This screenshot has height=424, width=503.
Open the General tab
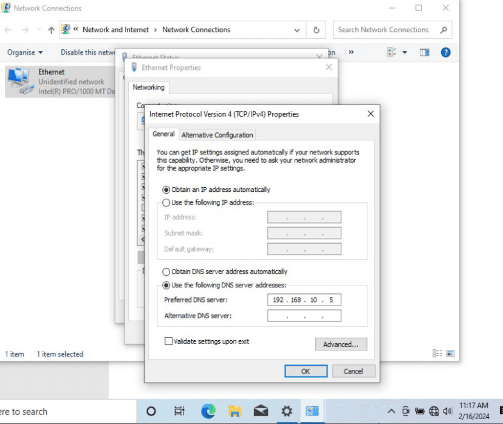point(164,134)
